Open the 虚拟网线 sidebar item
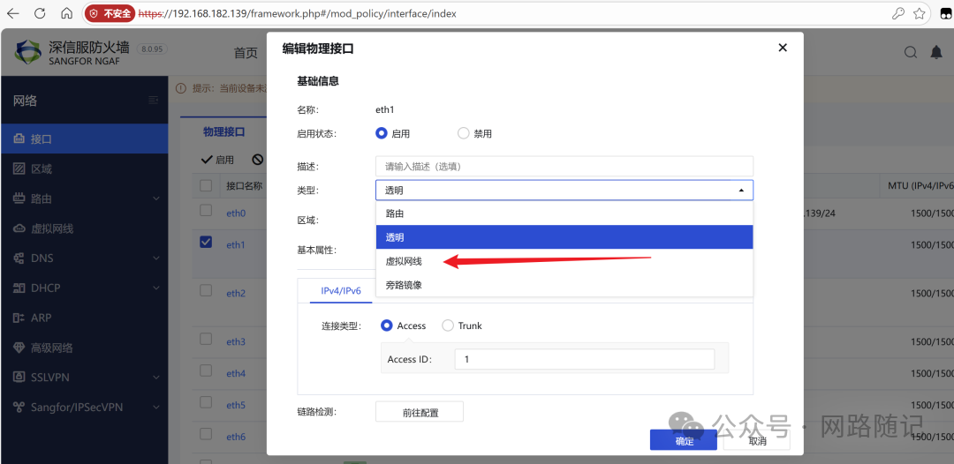 coord(52,228)
